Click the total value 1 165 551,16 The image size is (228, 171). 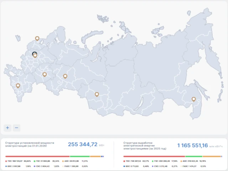[x=192, y=145]
